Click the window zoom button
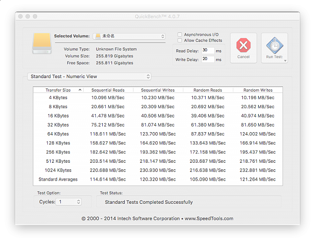This screenshot has height=243, width=315. pos(35,17)
